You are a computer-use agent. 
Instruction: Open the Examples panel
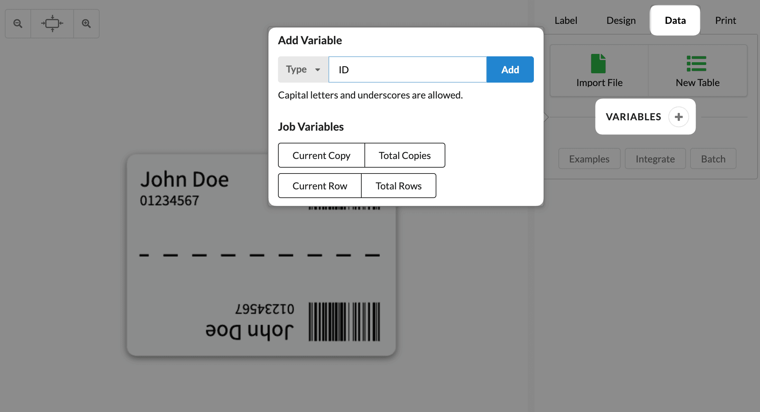click(x=589, y=158)
